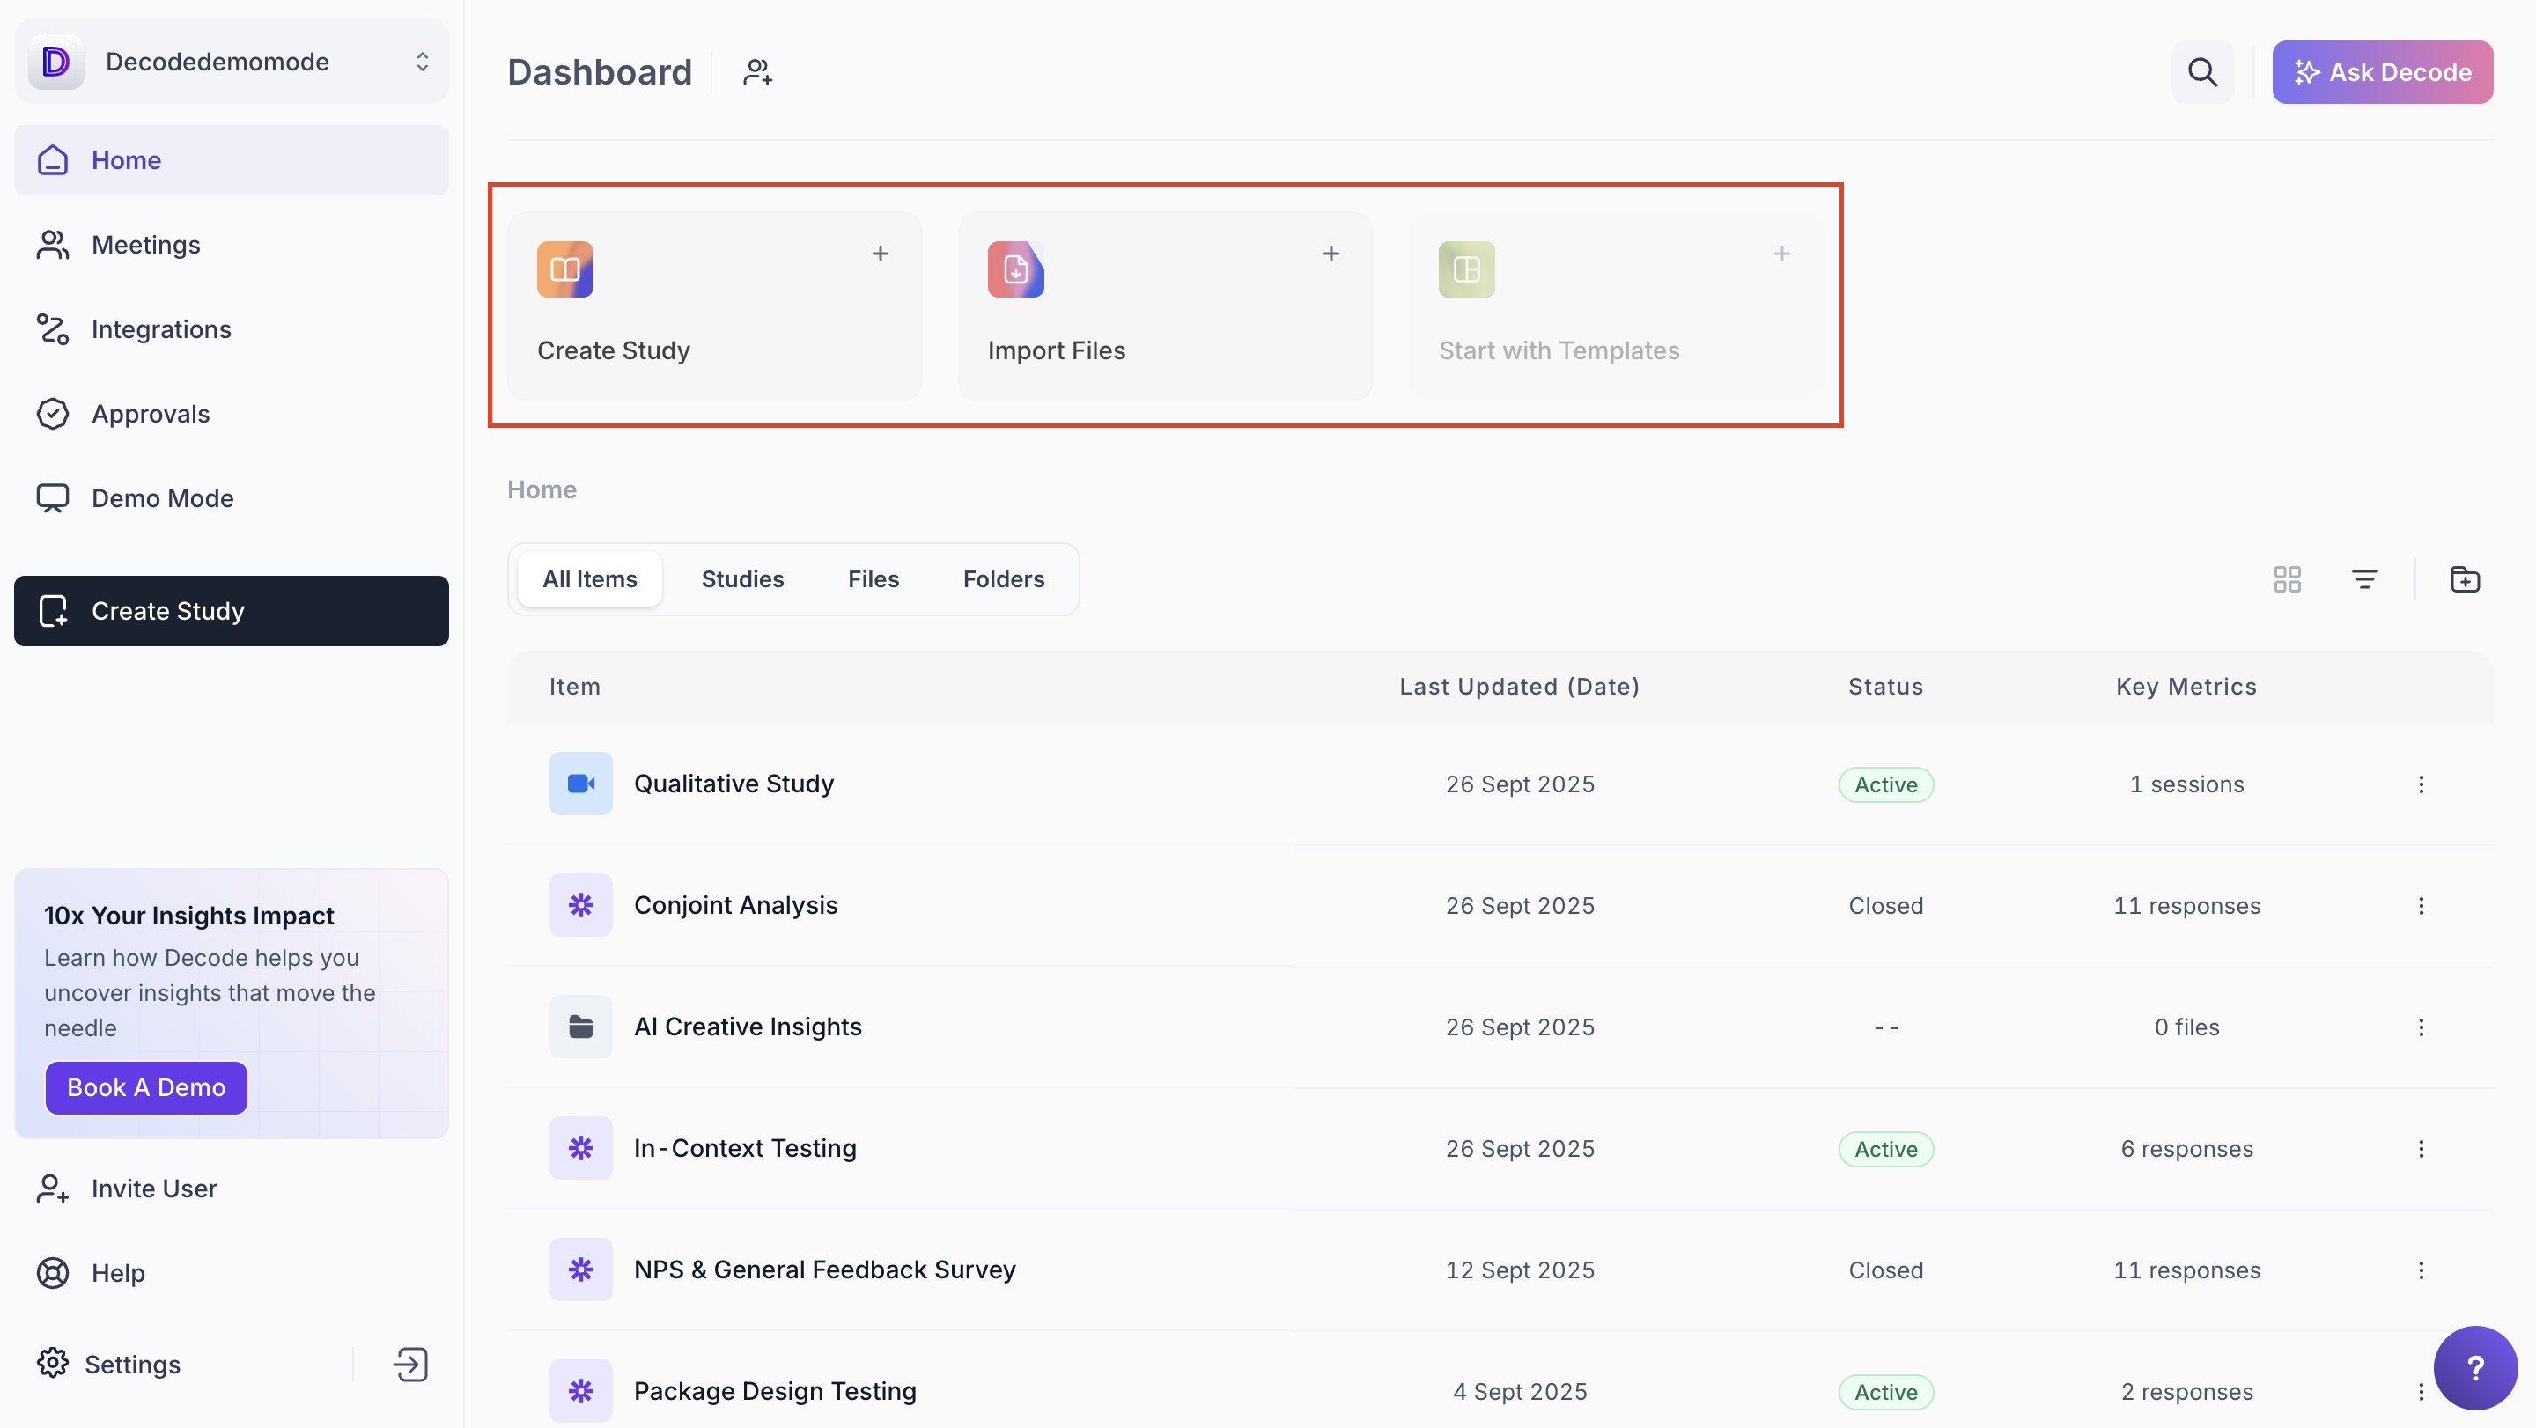The height and width of the screenshot is (1428, 2536).
Task: Click the Ask Decode button
Action: (2381, 72)
